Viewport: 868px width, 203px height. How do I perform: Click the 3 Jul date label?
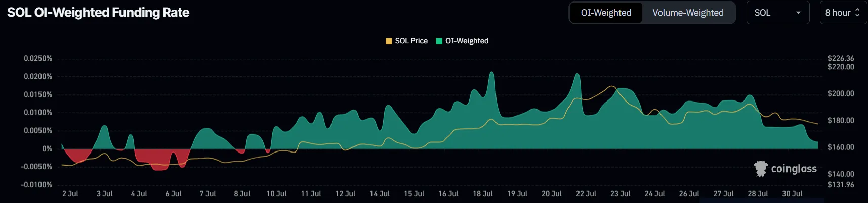coord(105,194)
